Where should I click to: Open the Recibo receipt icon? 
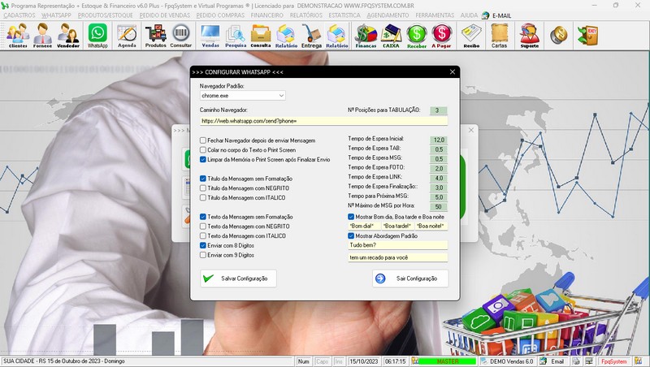click(471, 36)
